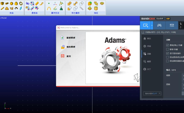Uncheck the Show mouse cursor checkbox
The width and height of the screenshot is (184, 113).
point(168,53)
